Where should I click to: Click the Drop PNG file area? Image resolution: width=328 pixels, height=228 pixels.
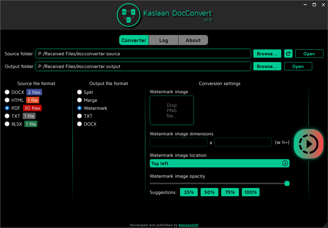pyautogui.click(x=172, y=110)
